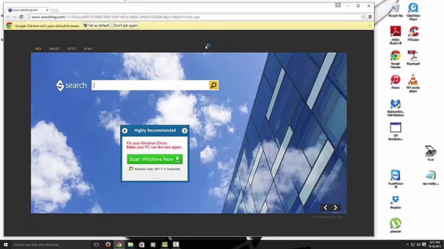444x249 pixels.
Task: Open the NEWS search tab
Action: coord(88,49)
